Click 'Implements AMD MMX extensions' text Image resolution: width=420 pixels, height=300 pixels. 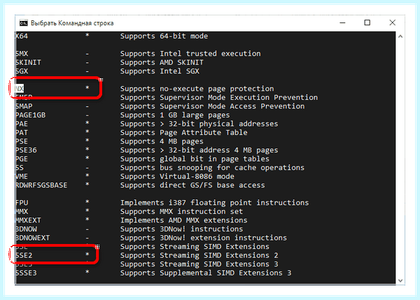[183, 220]
